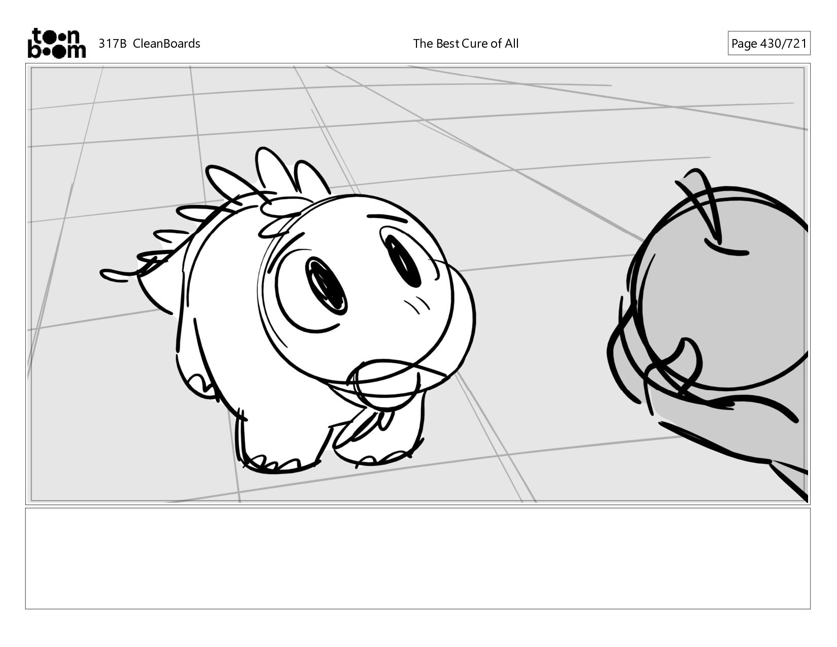Click the 'Page 430/721' page indicator

coord(769,44)
